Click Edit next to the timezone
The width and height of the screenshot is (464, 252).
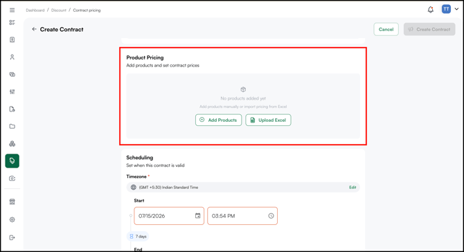[353, 187]
